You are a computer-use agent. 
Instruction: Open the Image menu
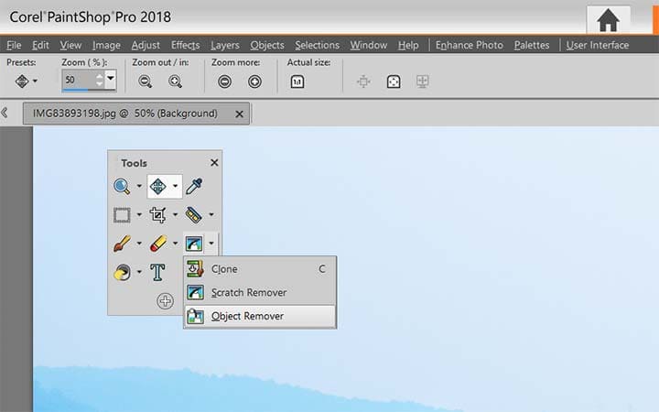(106, 45)
